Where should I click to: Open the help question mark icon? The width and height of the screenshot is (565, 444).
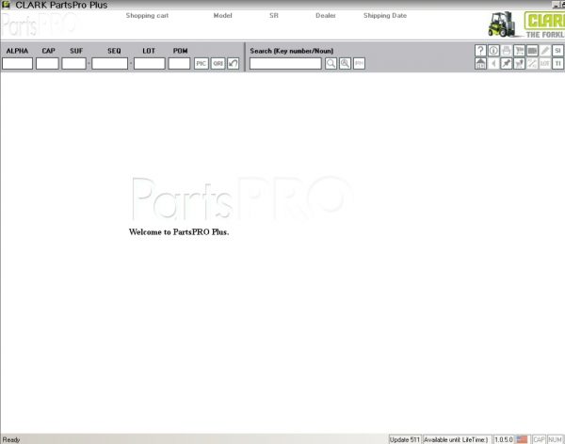480,51
